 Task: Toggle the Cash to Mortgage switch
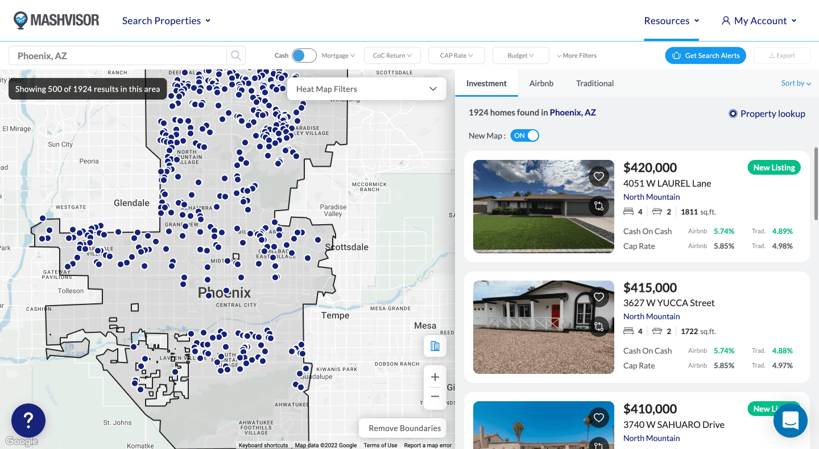click(x=304, y=55)
